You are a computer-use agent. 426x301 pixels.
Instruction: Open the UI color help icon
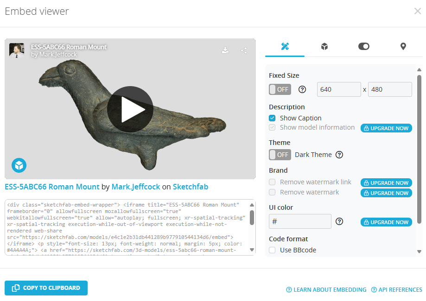[x=339, y=221]
